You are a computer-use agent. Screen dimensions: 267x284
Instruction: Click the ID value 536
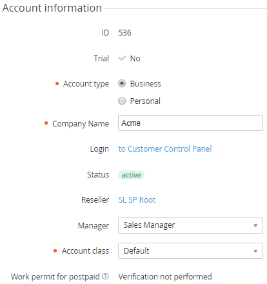(124, 33)
